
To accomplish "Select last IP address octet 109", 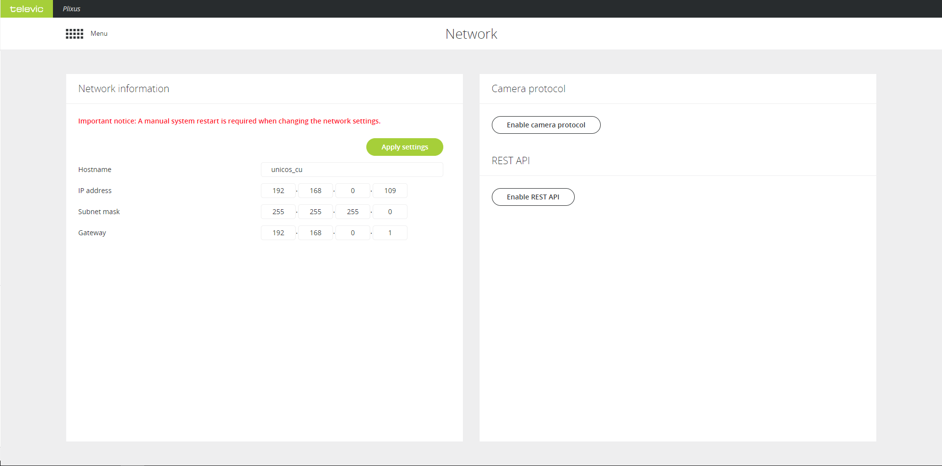I will [x=390, y=191].
